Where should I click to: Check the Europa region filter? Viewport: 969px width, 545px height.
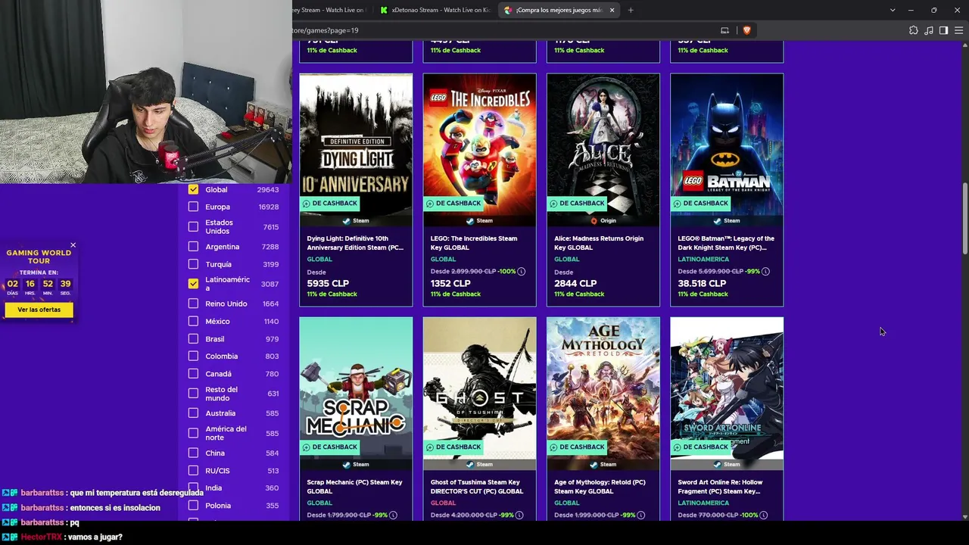pos(193,207)
